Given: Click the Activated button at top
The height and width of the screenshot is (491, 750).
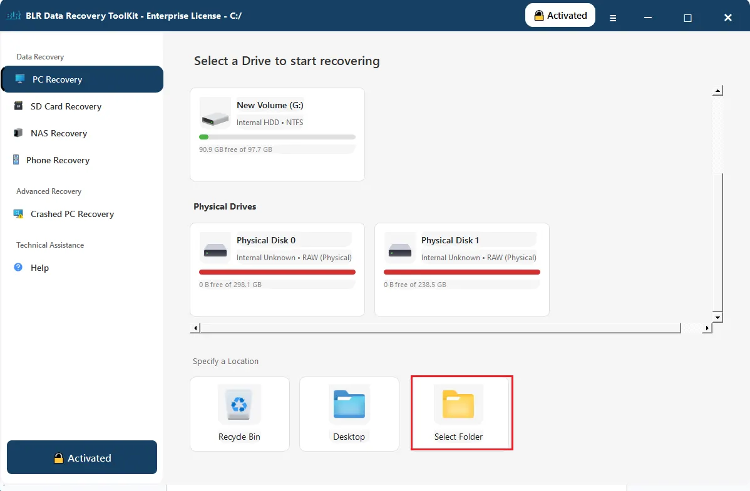Looking at the screenshot, I should [560, 14].
